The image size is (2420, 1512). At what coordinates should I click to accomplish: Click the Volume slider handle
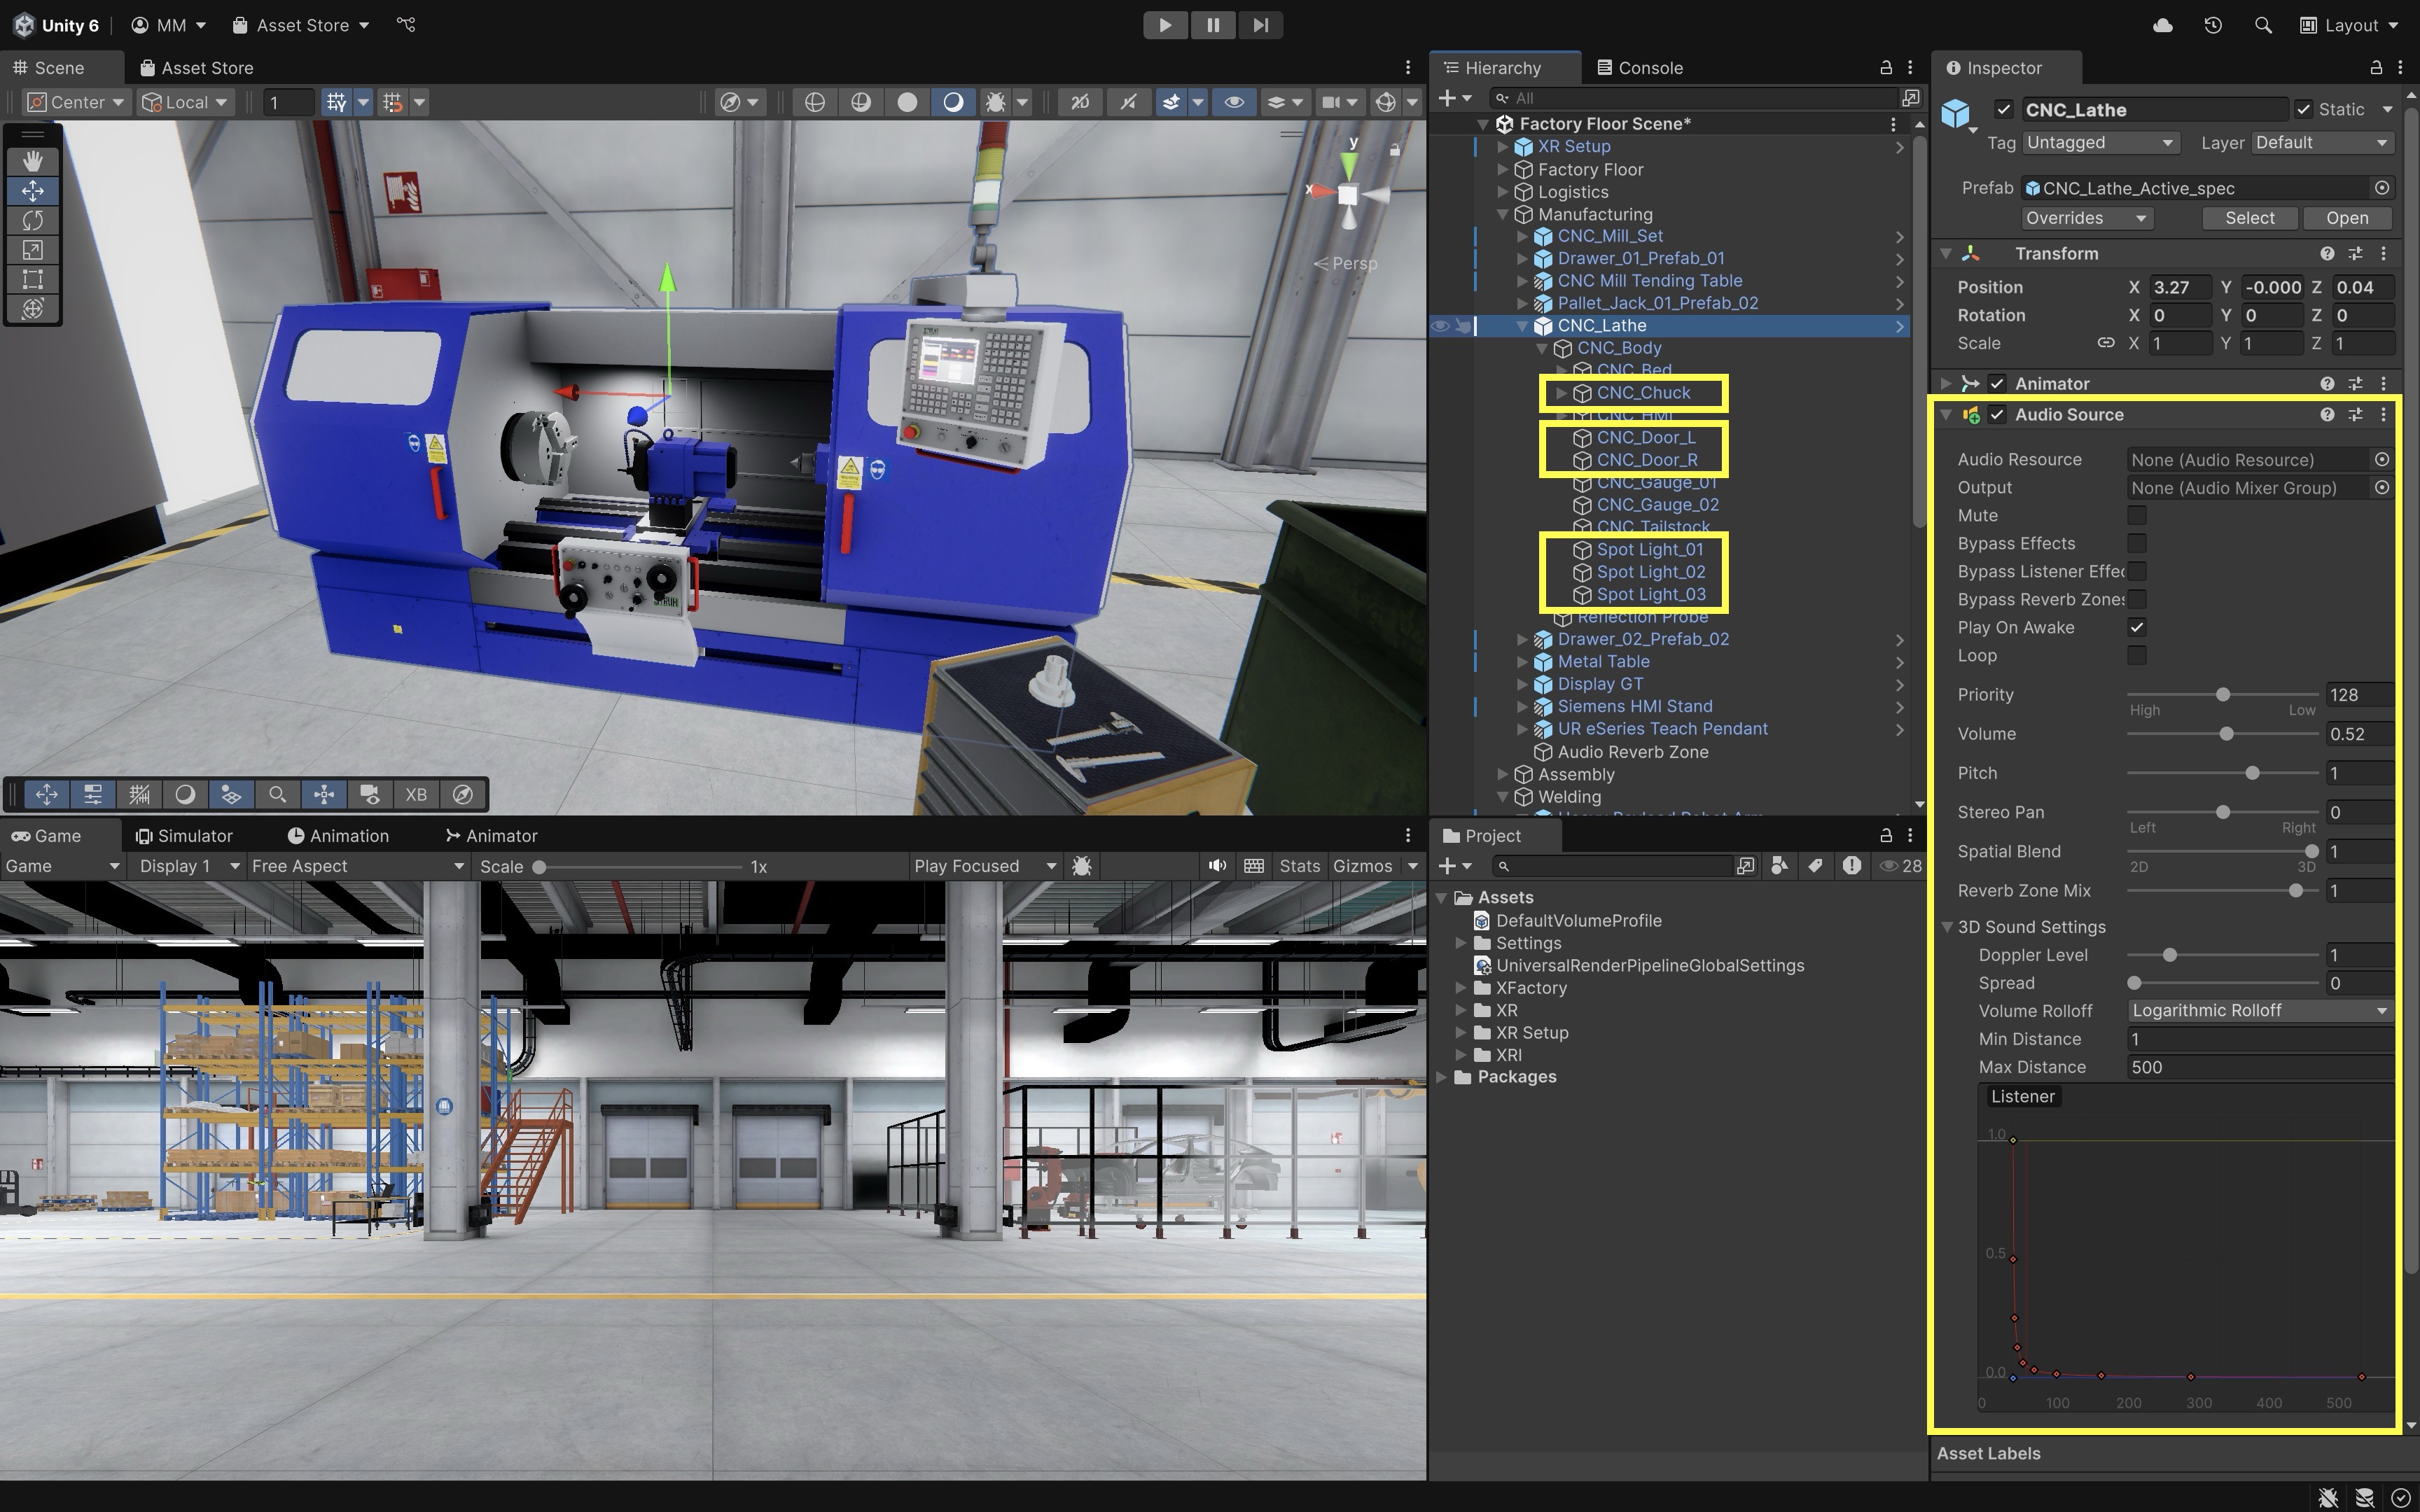(2226, 734)
